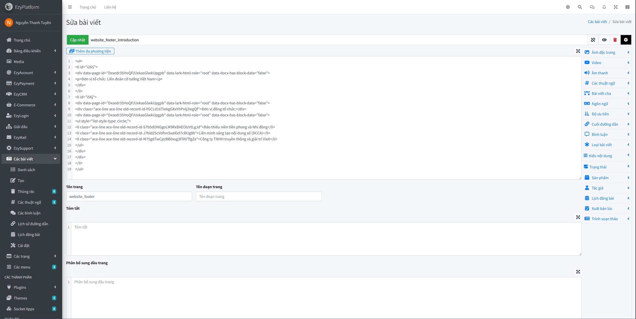
Task: Click the red trash delete icon
Action: pos(615,40)
